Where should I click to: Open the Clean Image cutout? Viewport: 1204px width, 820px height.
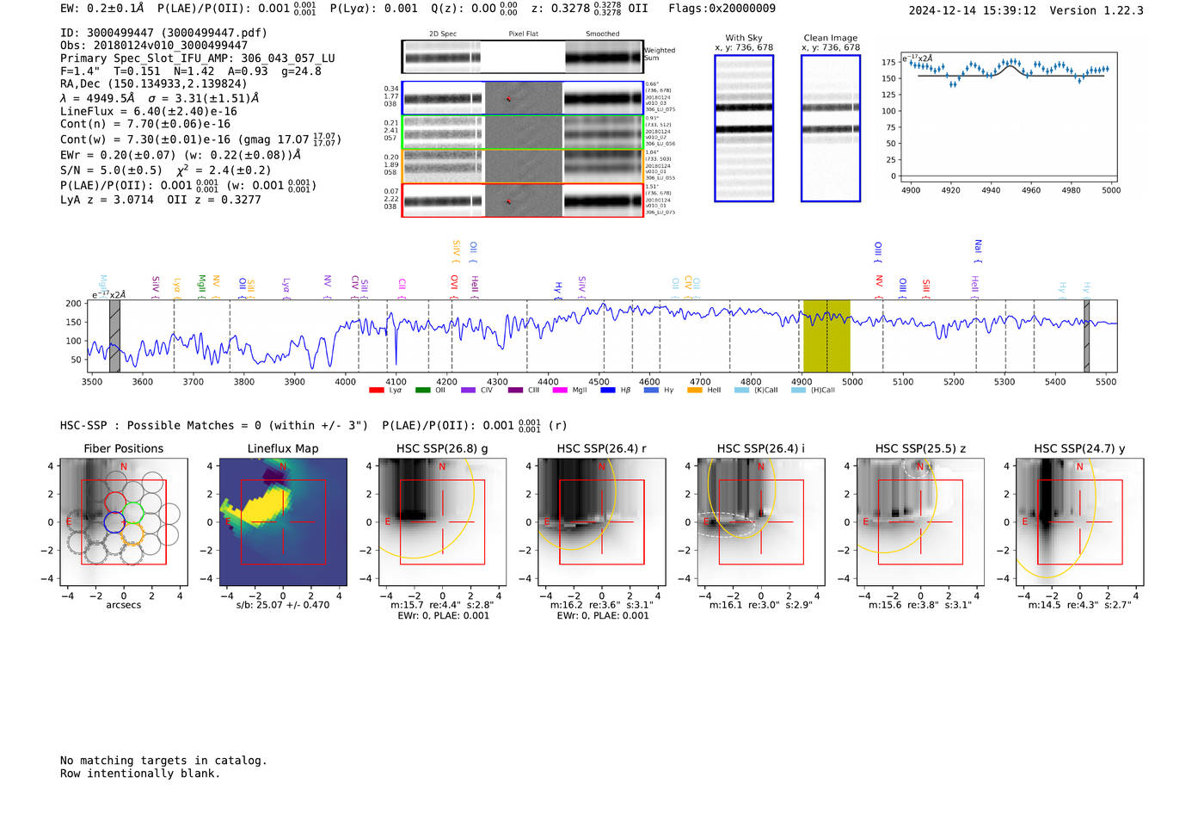(x=831, y=128)
